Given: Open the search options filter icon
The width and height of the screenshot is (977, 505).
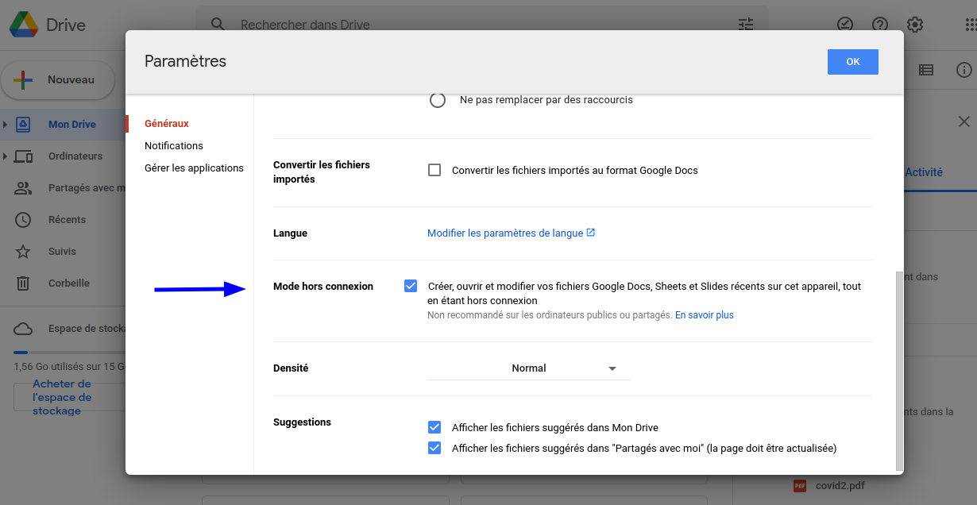Looking at the screenshot, I should pos(745,25).
